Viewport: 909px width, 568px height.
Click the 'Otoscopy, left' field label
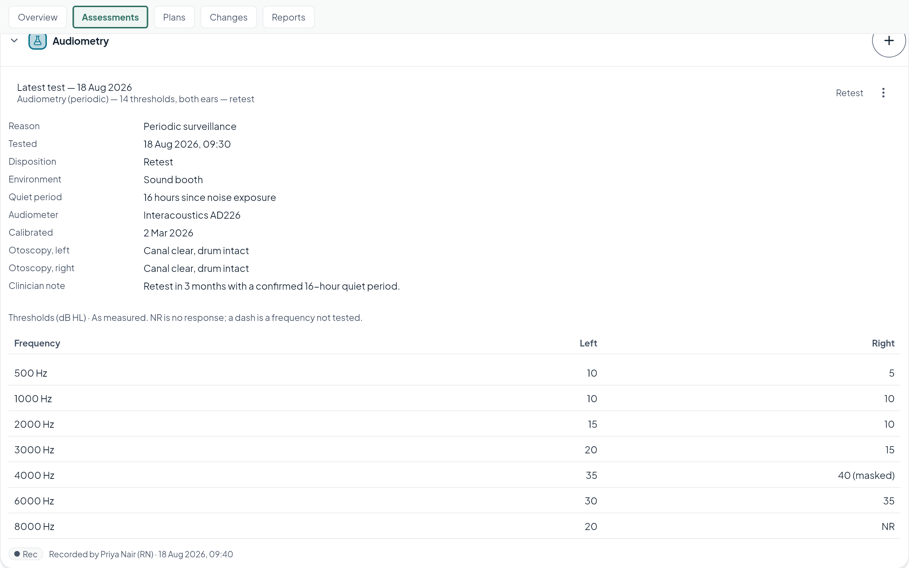coord(39,250)
